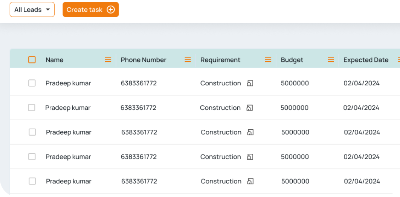Click the plus icon in Create task
This screenshot has height=197, width=400.
111,10
